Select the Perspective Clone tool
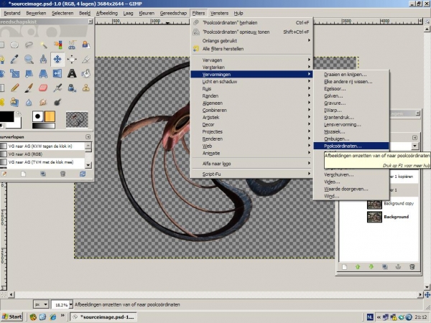The width and height of the screenshot is (431, 323). (x=14, y=102)
